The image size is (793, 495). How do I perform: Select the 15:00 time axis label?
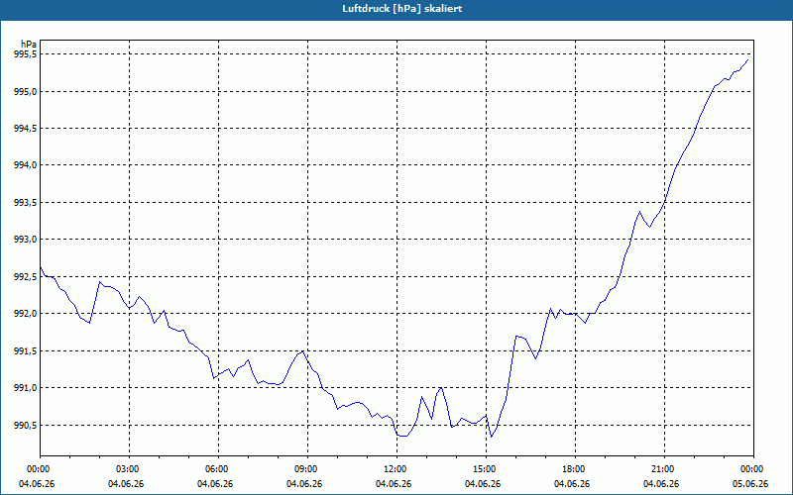pos(486,469)
